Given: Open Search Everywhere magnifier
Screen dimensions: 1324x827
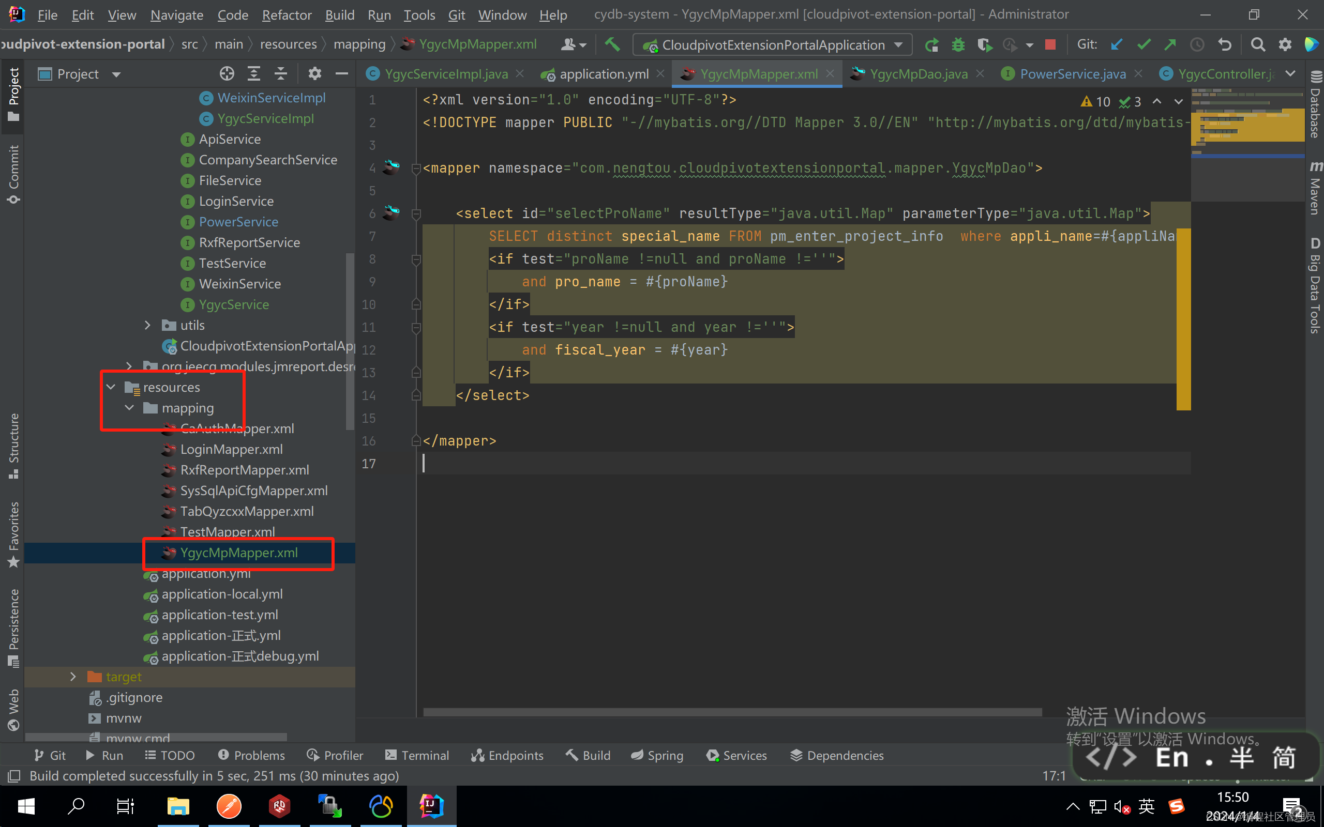Looking at the screenshot, I should point(1258,45).
